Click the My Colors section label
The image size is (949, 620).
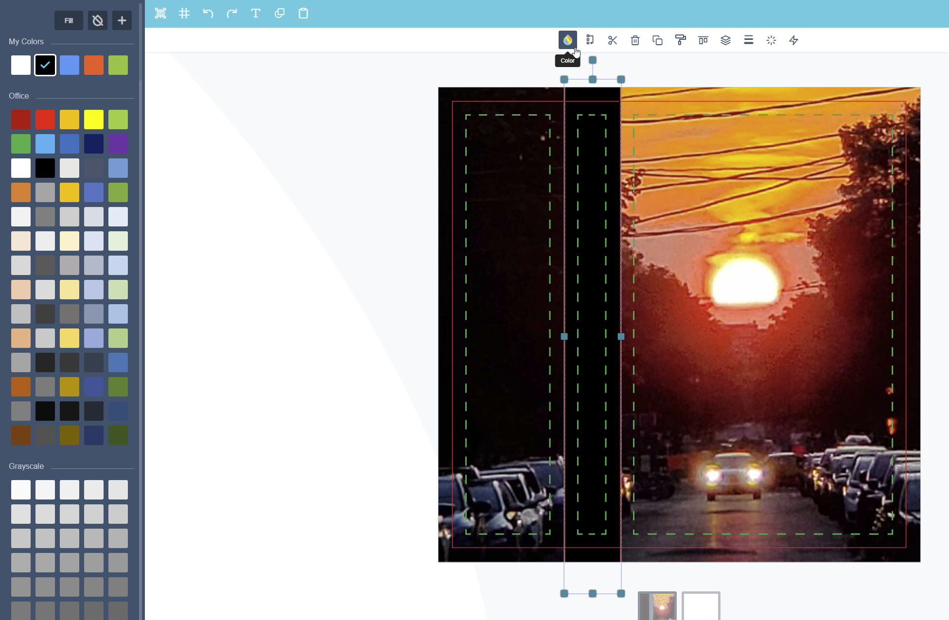tap(26, 42)
